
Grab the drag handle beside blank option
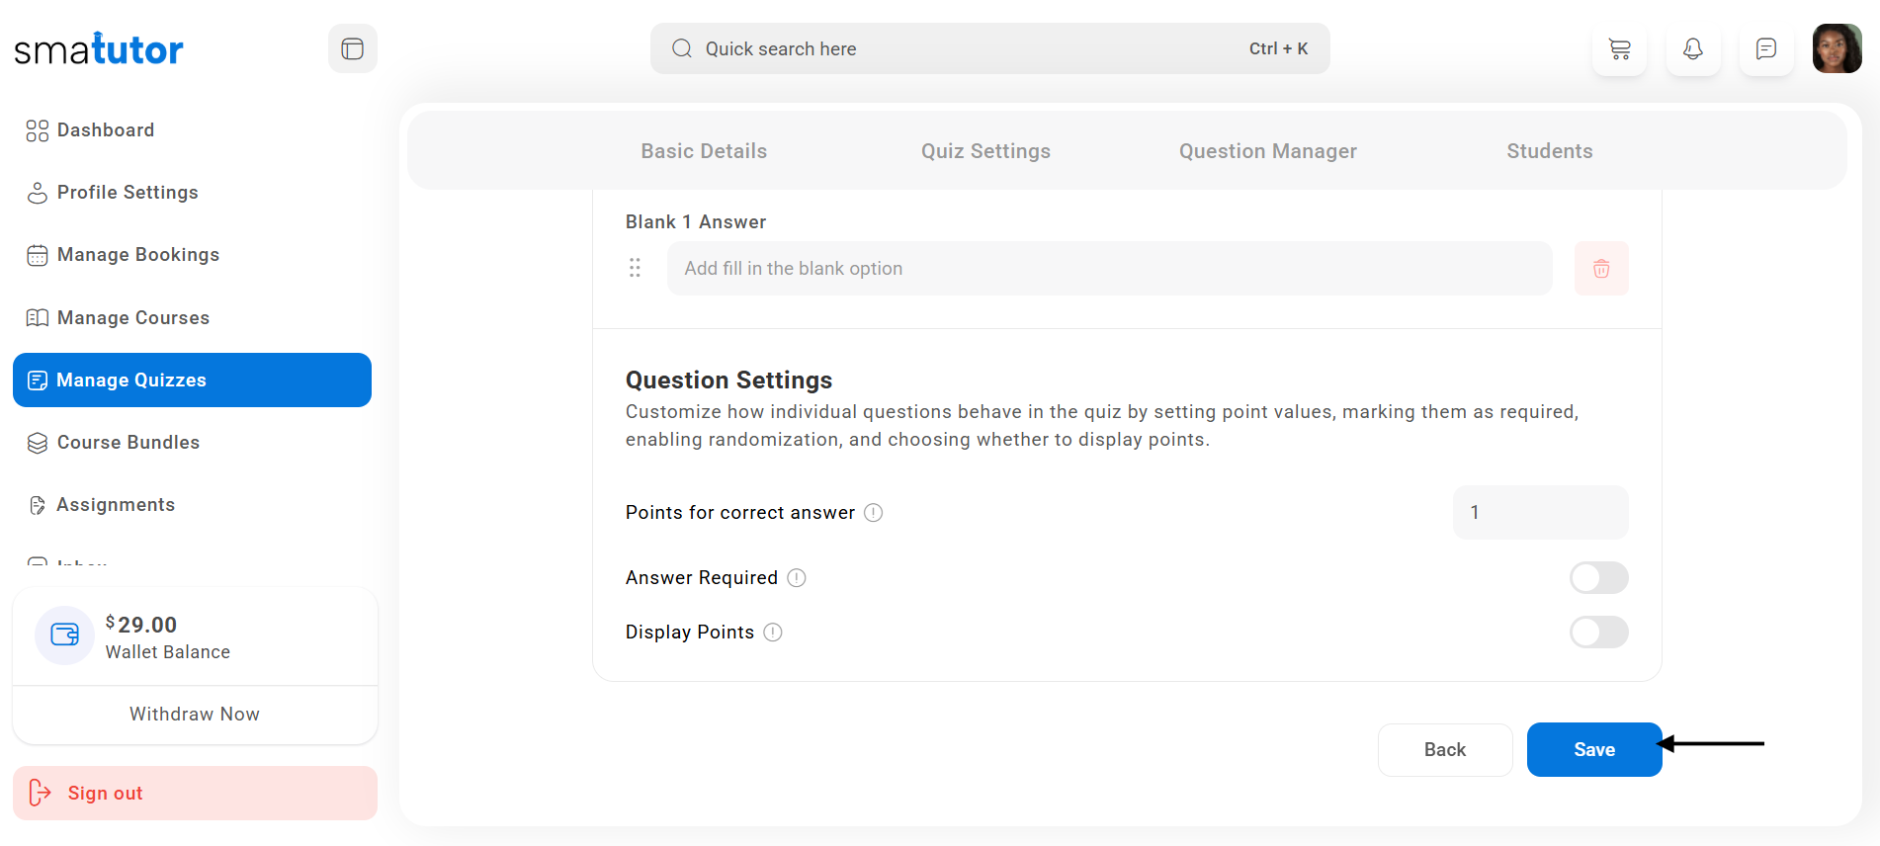tap(635, 268)
